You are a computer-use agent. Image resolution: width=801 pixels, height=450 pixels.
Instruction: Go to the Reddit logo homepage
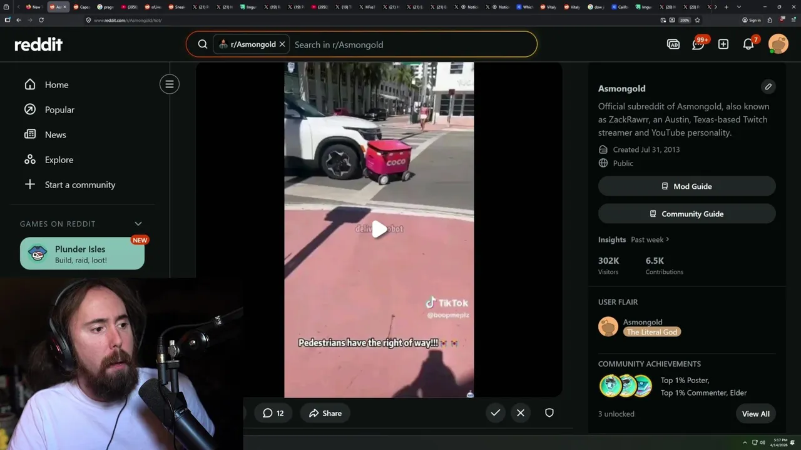point(39,44)
